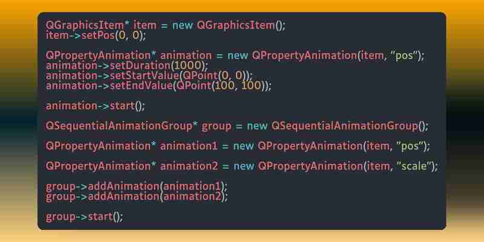The width and height of the screenshot is (484, 242).
Task: Click the animation1 variable declaration
Action: (x=189, y=146)
